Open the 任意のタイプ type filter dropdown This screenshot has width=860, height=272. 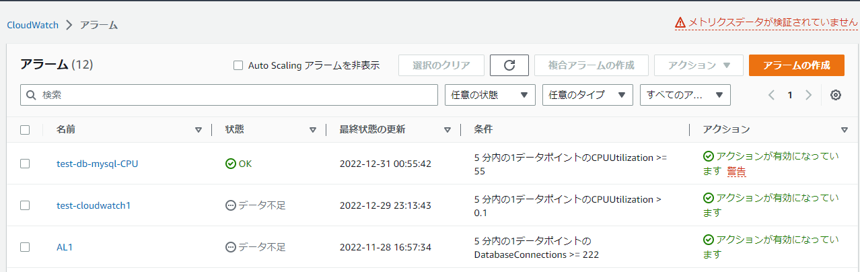tap(587, 95)
